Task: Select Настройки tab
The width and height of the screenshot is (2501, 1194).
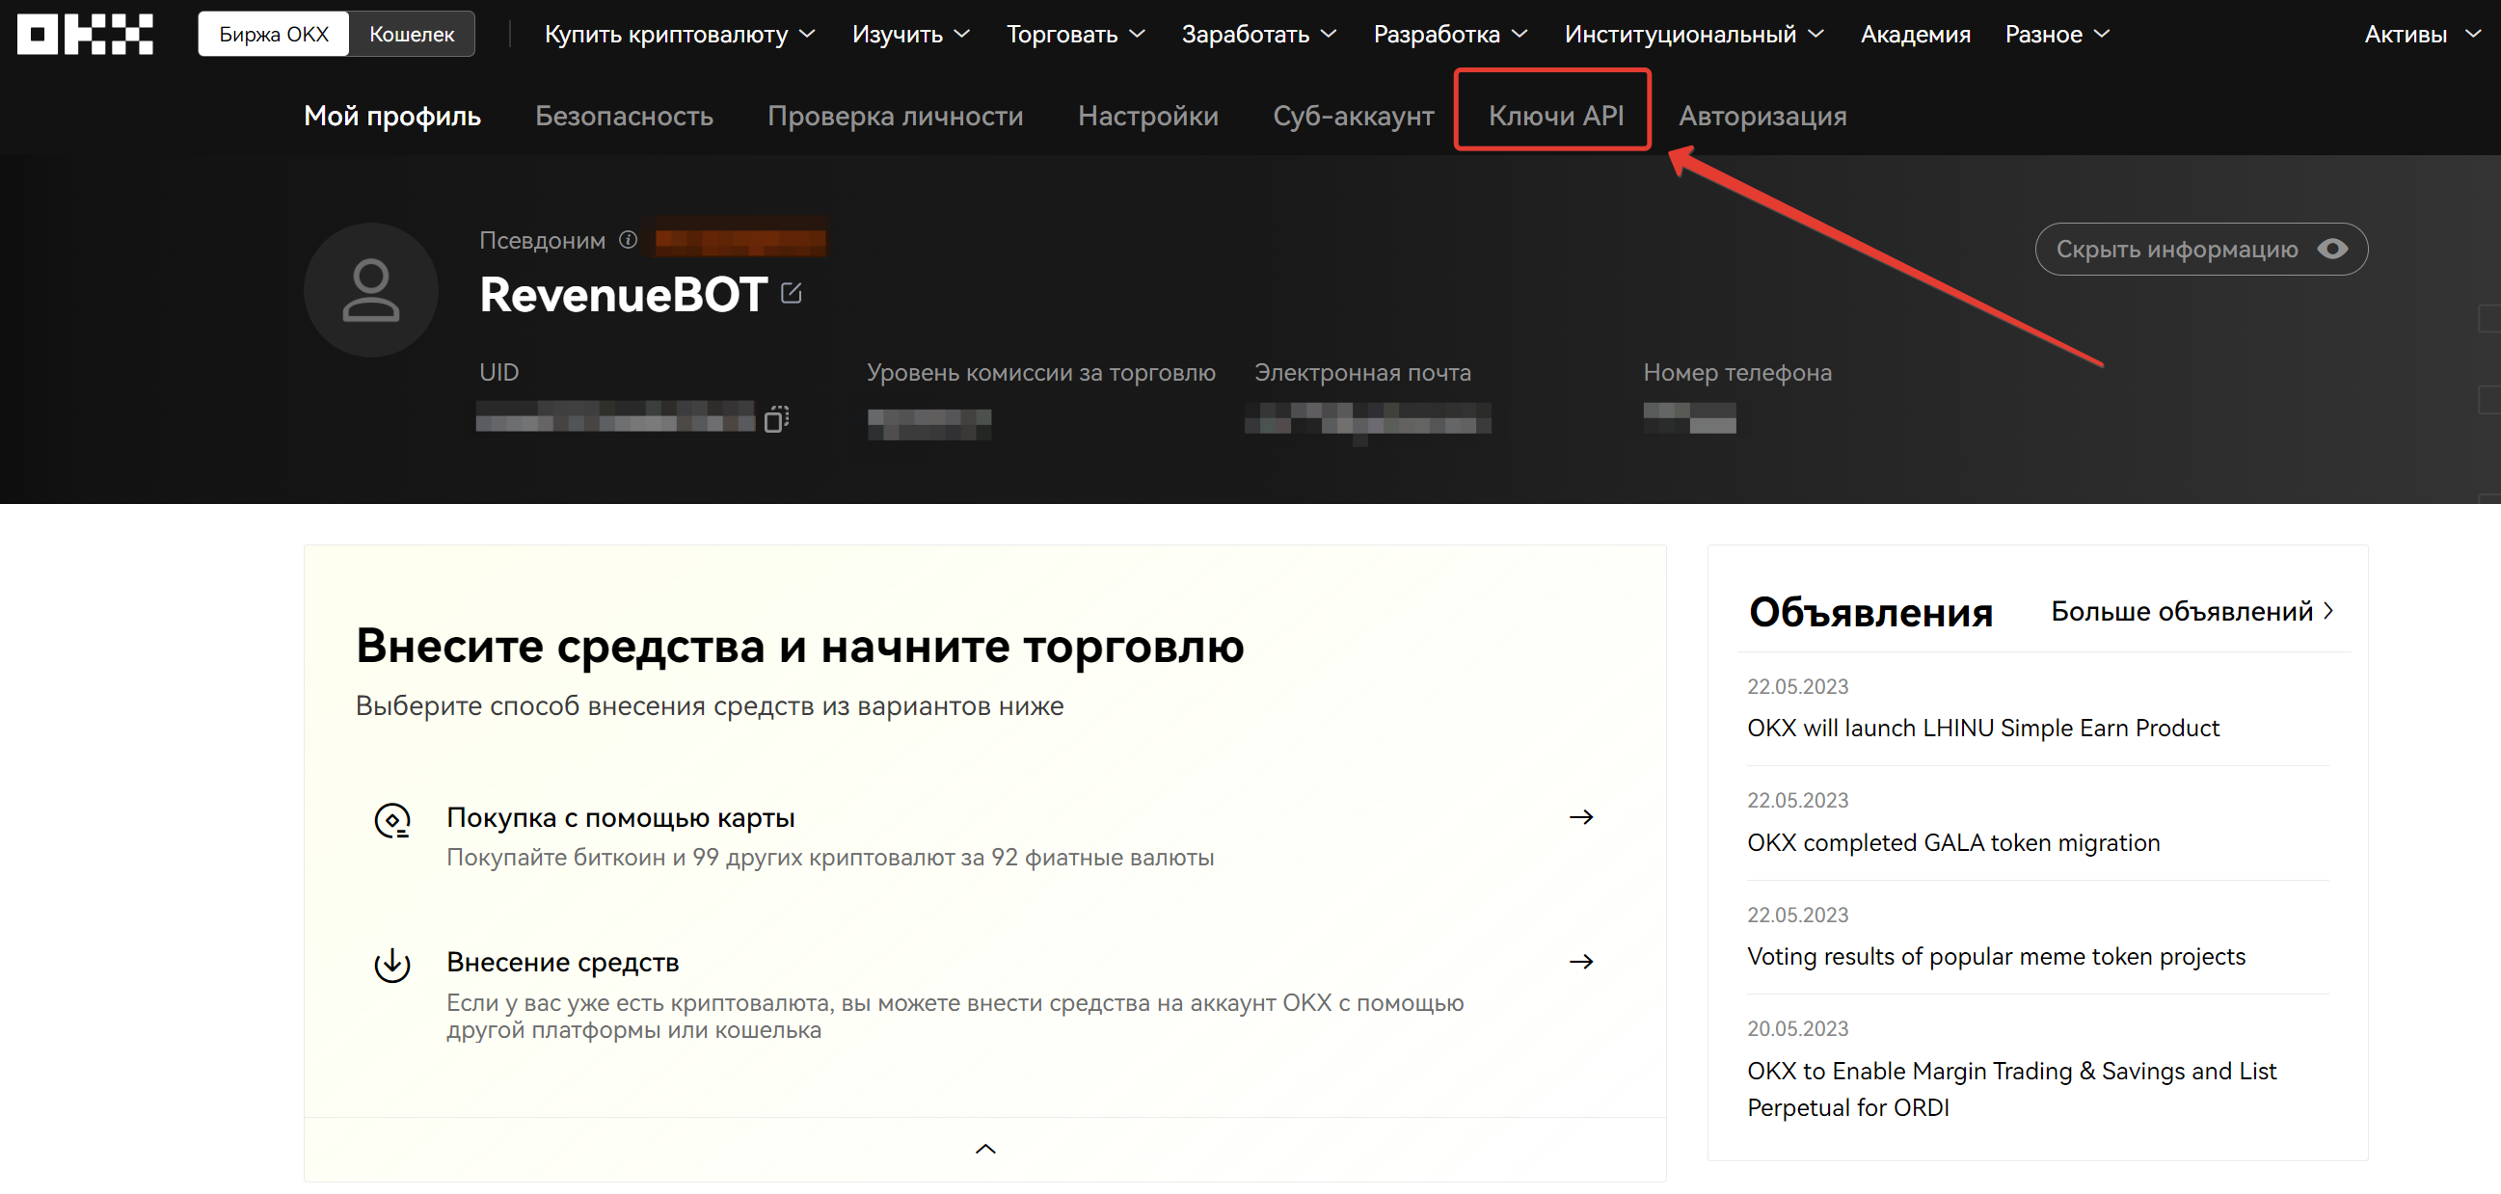Action: click(1147, 116)
